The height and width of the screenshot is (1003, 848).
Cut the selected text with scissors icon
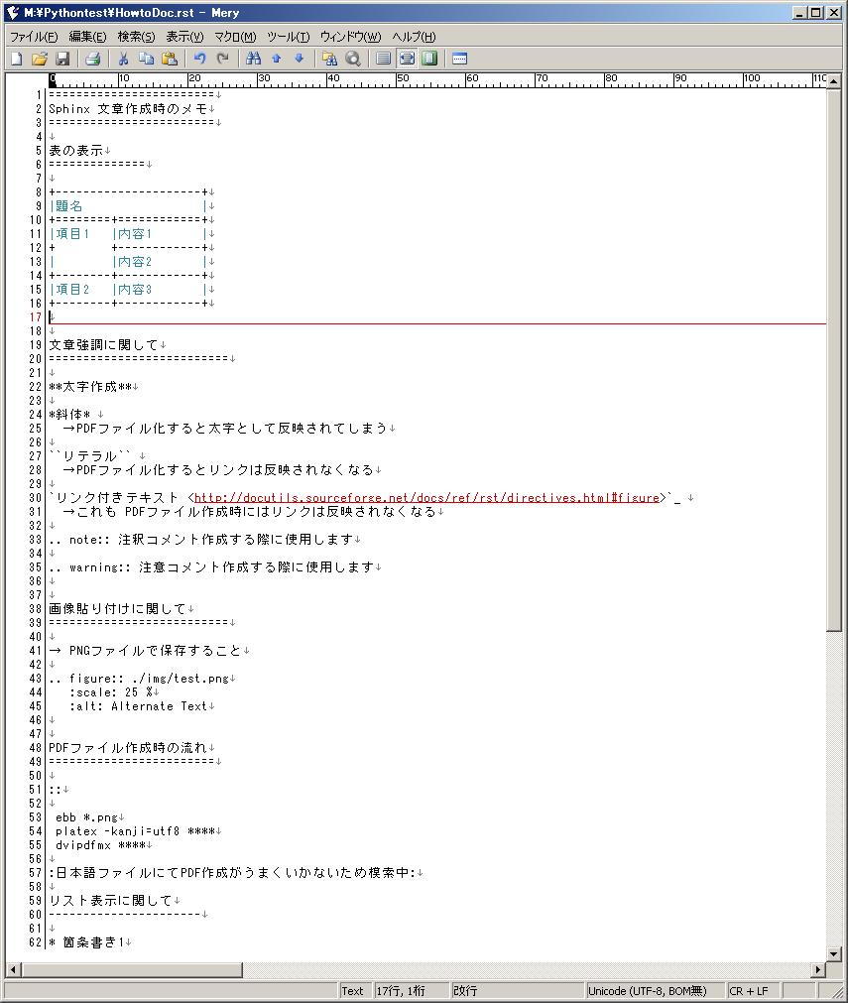[x=123, y=59]
